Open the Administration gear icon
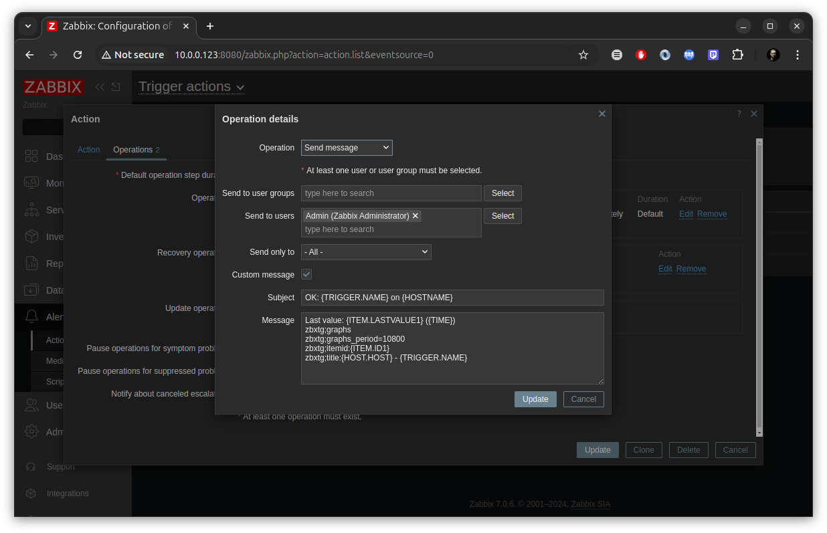The width and height of the screenshot is (827, 533). pyautogui.click(x=31, y=431)
